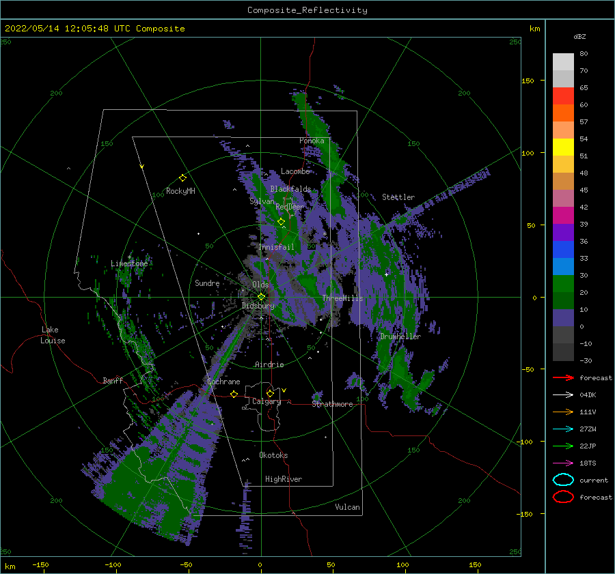Click the magenta 18TS arrow legend icon
615x574 pixels.
563,463
